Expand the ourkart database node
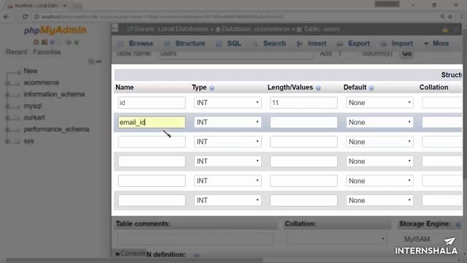Image resolution: width=467 pixels, height=263 pixels. click(7, 118)
